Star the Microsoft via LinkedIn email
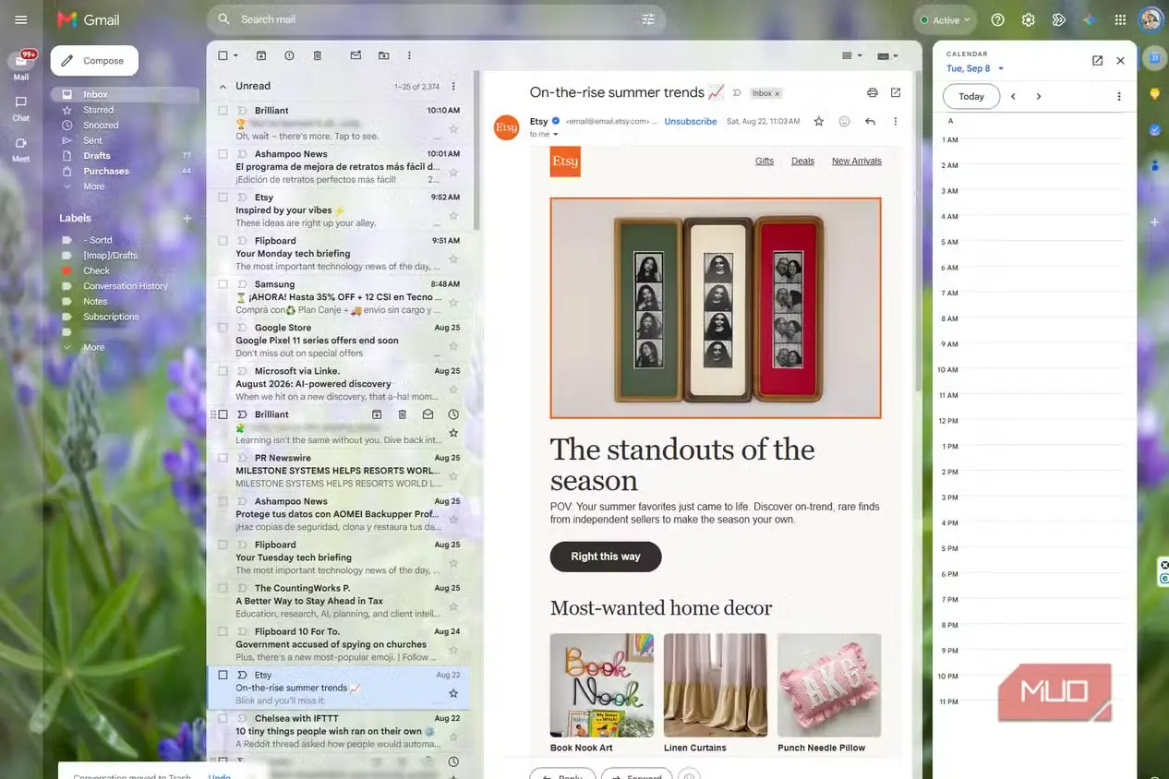Image resolution: width=1169 pixels, height=779 pixels. (x=453, y=389)
